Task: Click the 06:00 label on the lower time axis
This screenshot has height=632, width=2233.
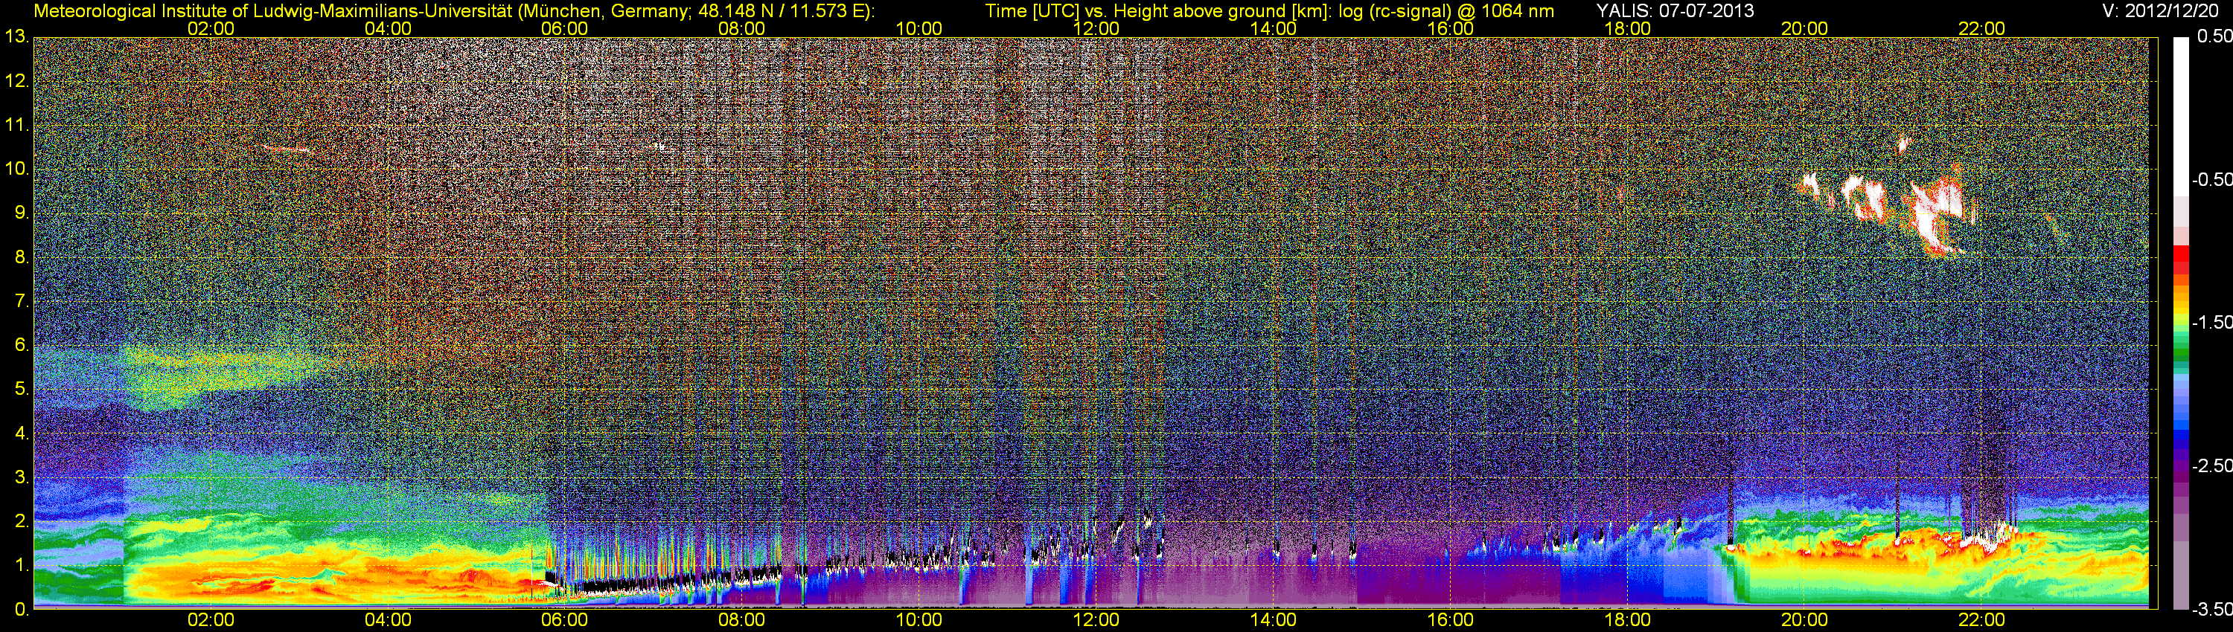Action: click(564, 620)
